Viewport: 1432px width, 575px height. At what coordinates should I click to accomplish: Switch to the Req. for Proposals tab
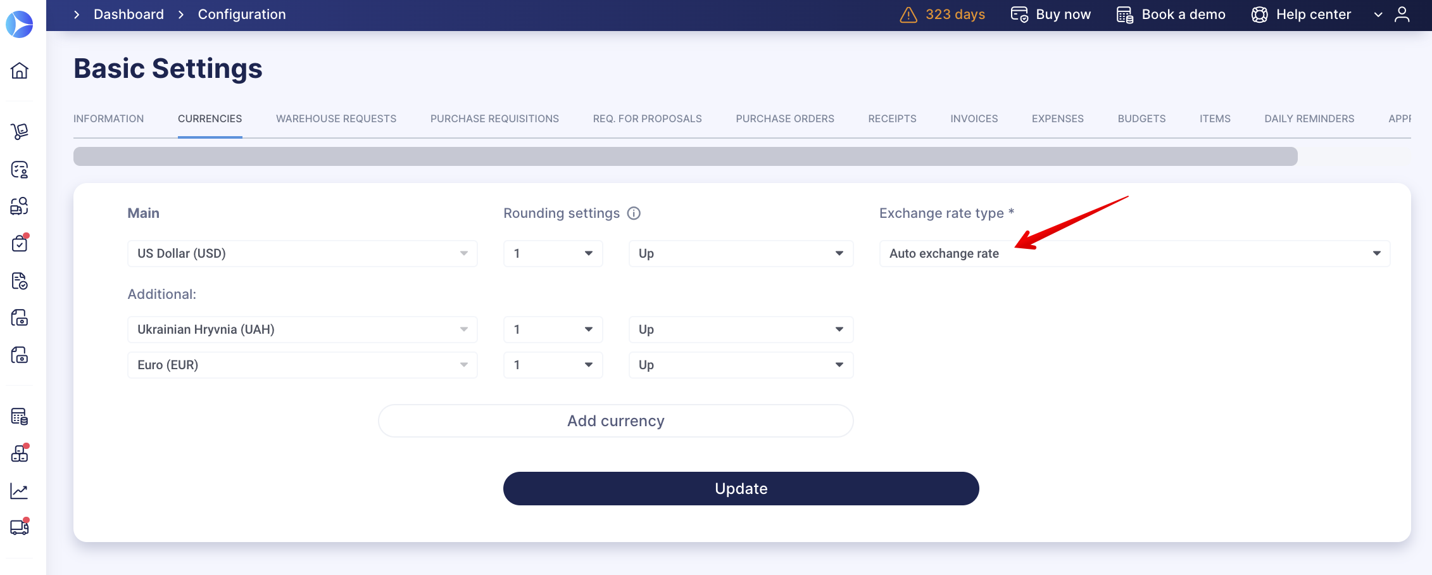[x=648, y=118]
